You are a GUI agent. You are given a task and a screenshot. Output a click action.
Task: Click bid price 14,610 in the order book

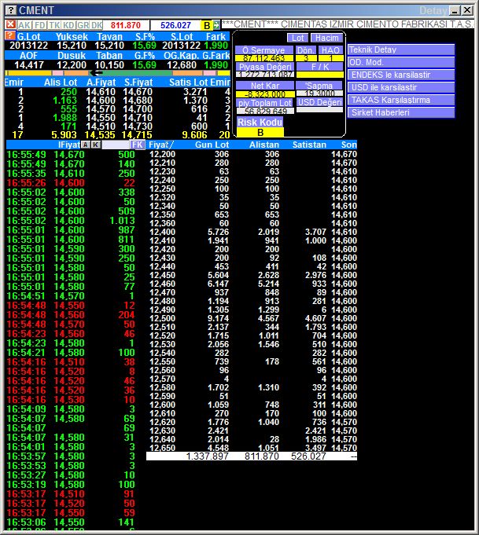click(101, 92)
